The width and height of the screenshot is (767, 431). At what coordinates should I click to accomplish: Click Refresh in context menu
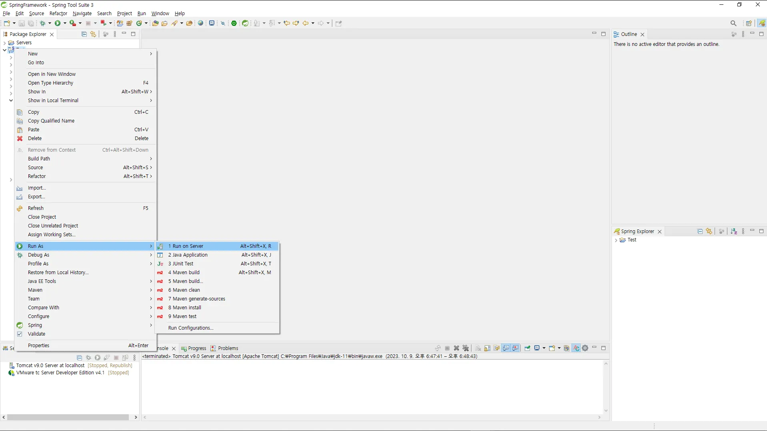[86, 208]
